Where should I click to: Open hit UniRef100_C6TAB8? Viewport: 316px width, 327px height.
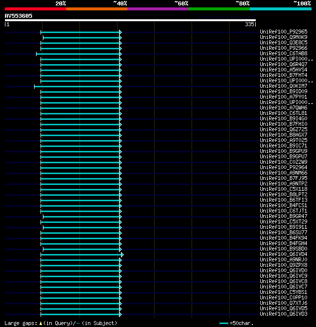click(x=283, y=53)
